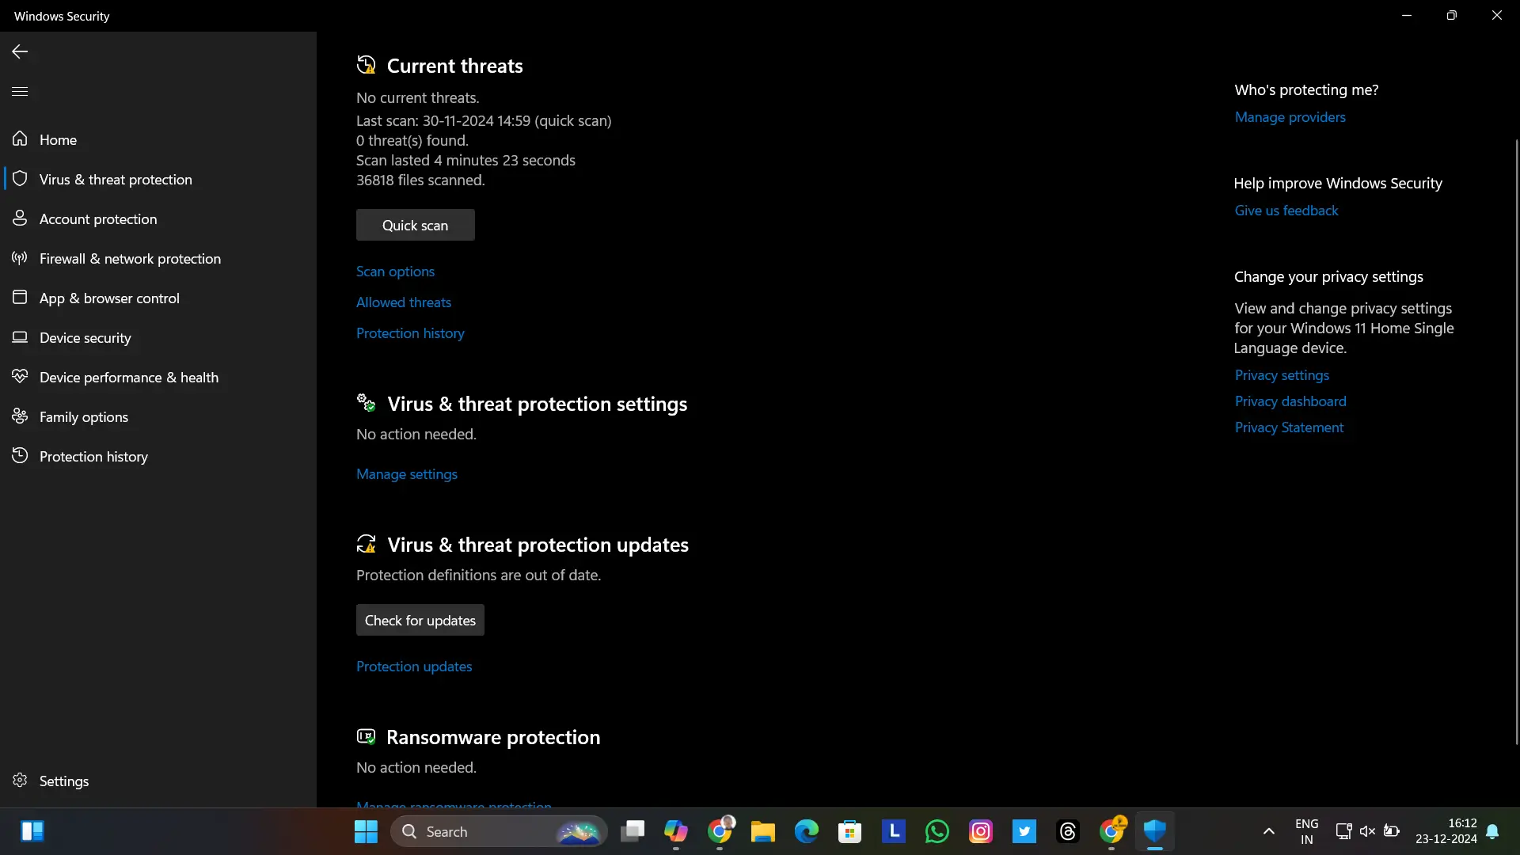Open Scan options link

point(394,271)
